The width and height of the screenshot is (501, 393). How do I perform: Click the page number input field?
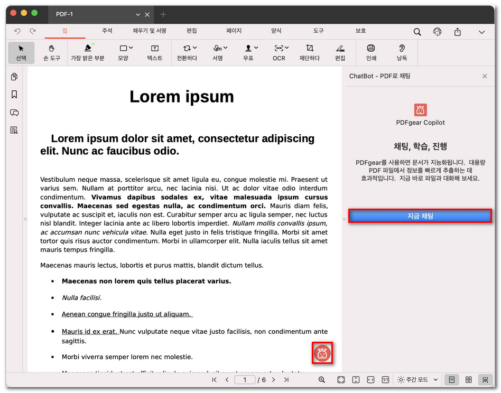[x=244, y=380]
